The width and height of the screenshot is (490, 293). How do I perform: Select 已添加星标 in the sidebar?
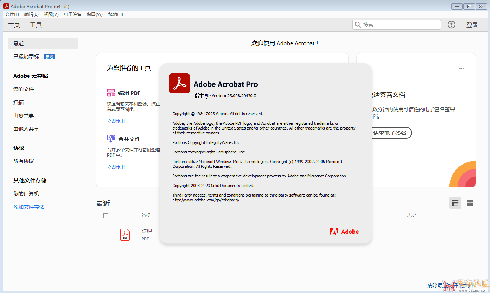coord(26,57)
